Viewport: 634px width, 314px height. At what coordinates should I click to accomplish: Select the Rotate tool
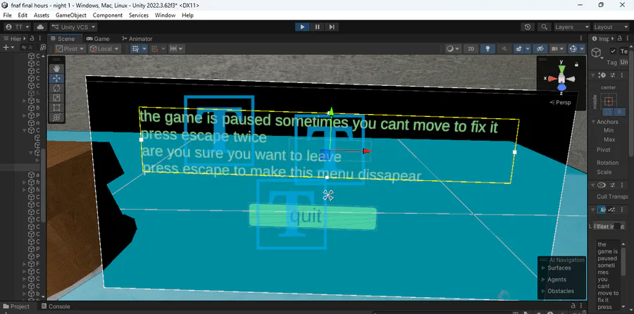coord(56,88)
